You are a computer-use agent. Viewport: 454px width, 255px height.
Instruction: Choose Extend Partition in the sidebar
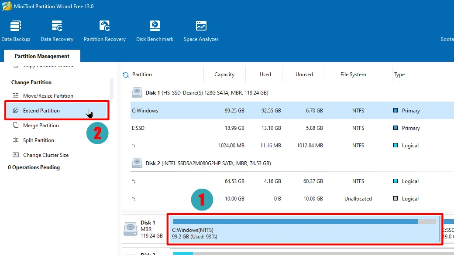(41, 111)
